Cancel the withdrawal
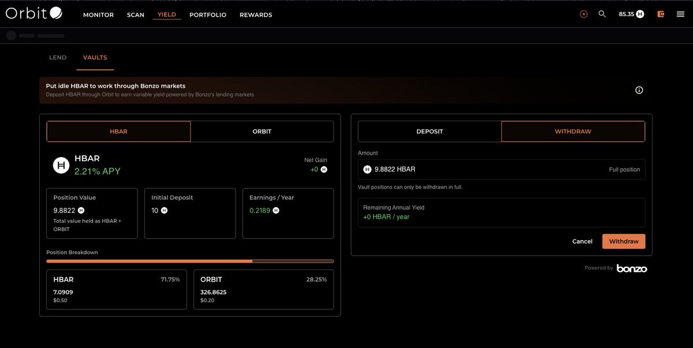This screenshot has width=693, height=348. click(x=582, y=241)
